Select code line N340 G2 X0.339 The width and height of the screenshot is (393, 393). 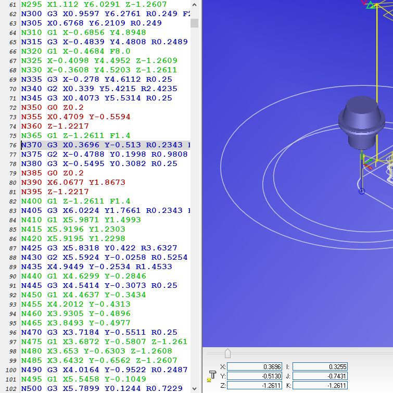tap(99, 88)
